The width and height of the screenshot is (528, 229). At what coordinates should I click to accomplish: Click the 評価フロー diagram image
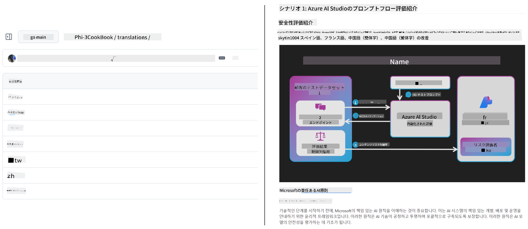402,113
